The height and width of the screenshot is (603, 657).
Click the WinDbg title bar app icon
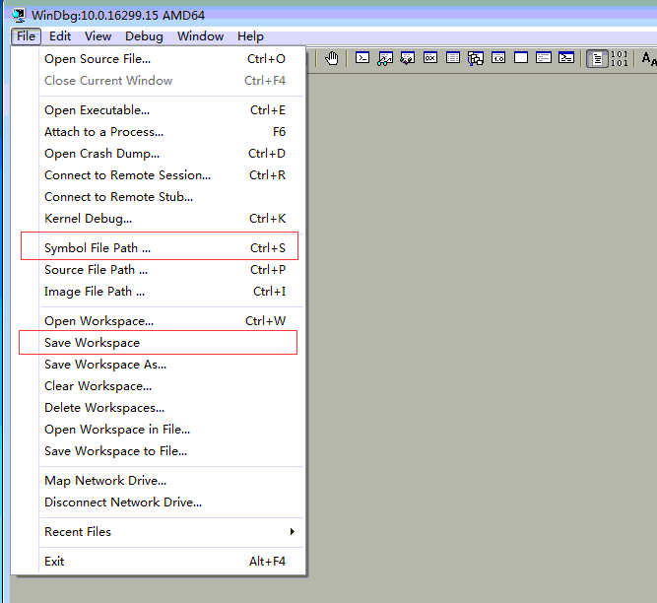coord(19,15)
